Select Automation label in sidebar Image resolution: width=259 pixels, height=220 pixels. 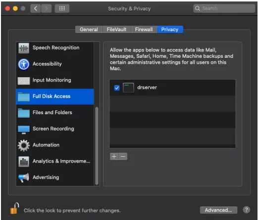tap(46, 145)
